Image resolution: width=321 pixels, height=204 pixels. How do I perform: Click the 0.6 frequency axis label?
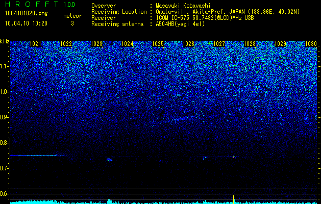4,194
